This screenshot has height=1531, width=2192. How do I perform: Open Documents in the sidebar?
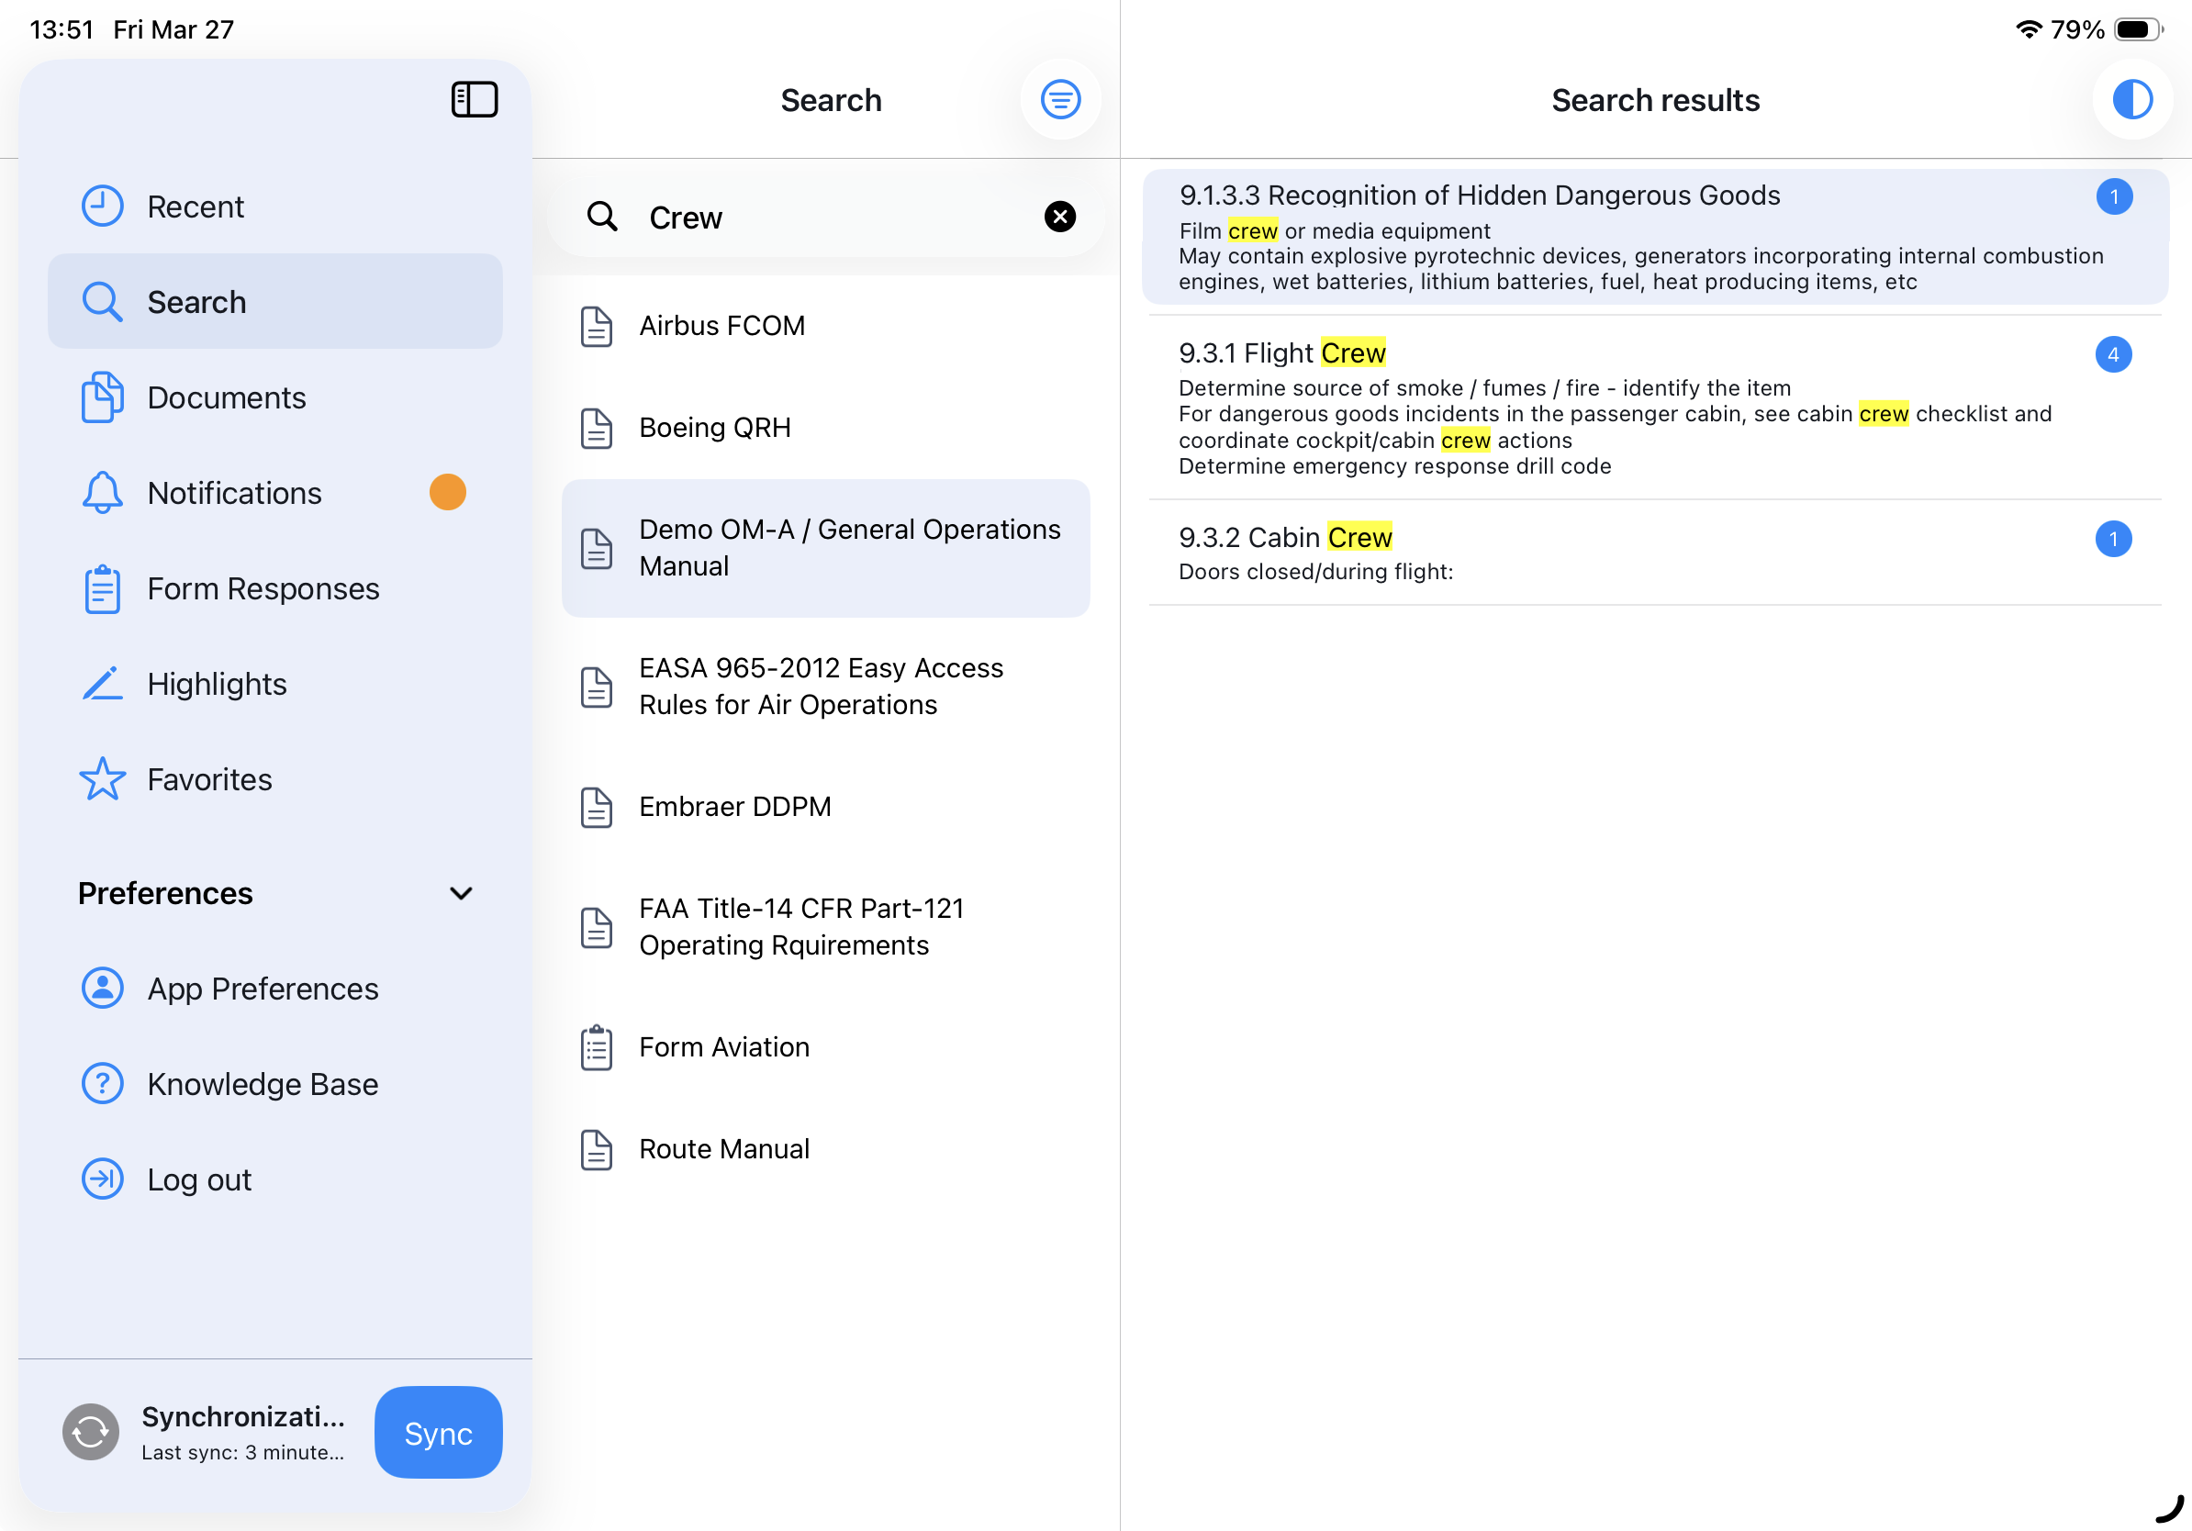(x=225, y=397)
